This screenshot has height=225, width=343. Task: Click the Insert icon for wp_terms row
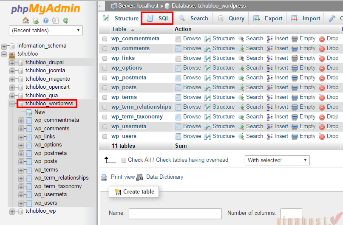(x=269, y=97)
